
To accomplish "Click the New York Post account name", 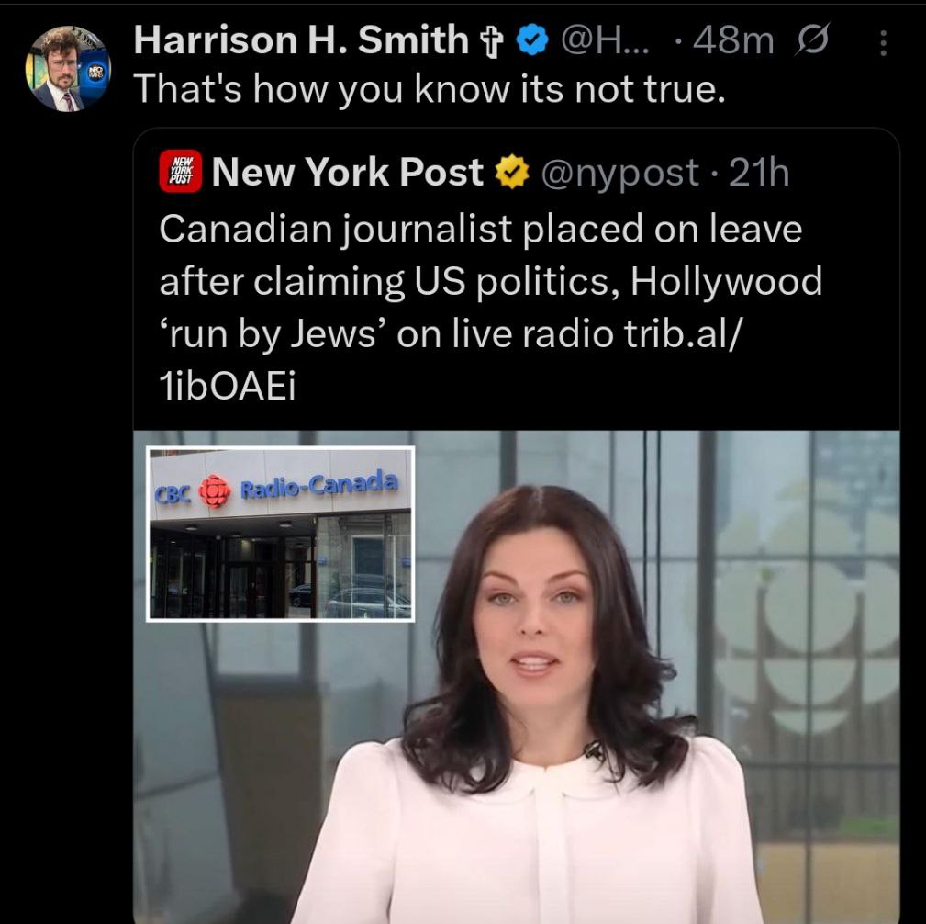I will click(x=347, y=172).
